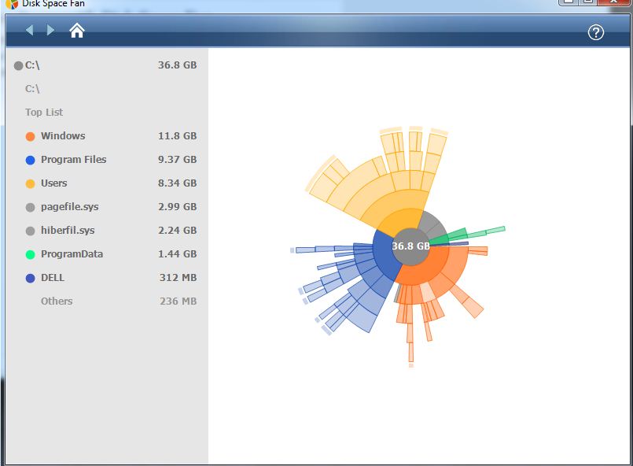Open help with the question mark icon

[595, 32]
